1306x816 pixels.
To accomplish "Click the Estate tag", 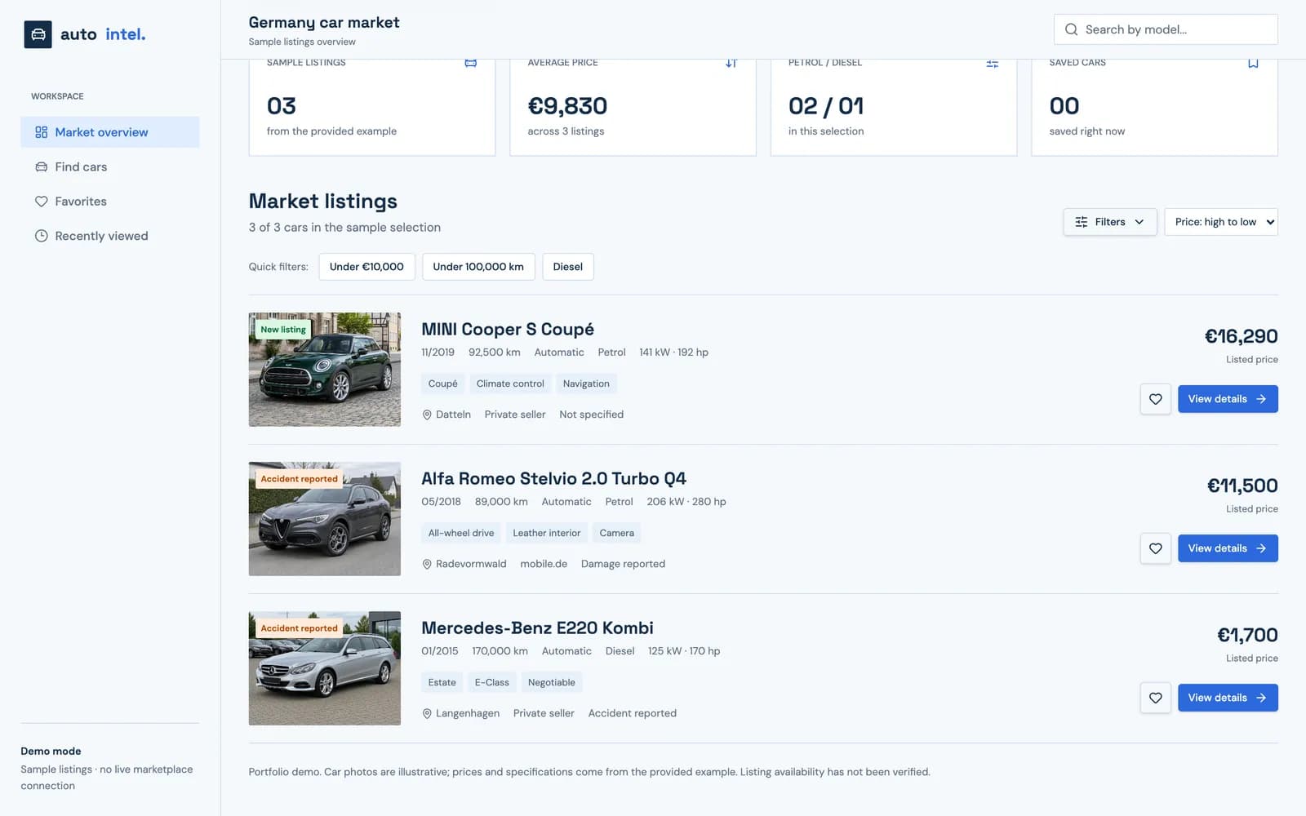I will (442, 682).
